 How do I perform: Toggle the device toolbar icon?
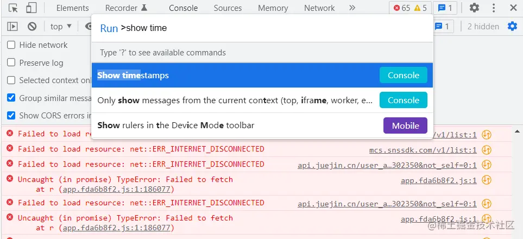click(x=31, y=8)
